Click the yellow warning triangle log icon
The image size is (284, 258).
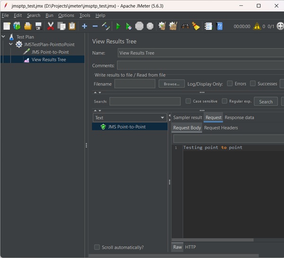point(257,26)
